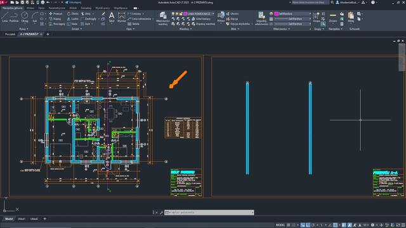Toggle ortho mode in status bar
406x228 pixels.
[308, 225]
